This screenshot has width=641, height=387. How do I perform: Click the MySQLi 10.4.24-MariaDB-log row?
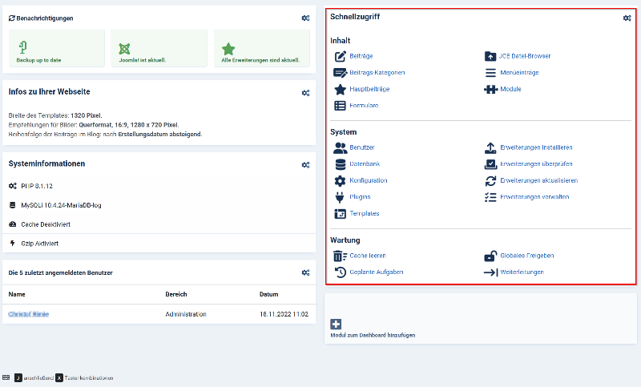[159, 205]
